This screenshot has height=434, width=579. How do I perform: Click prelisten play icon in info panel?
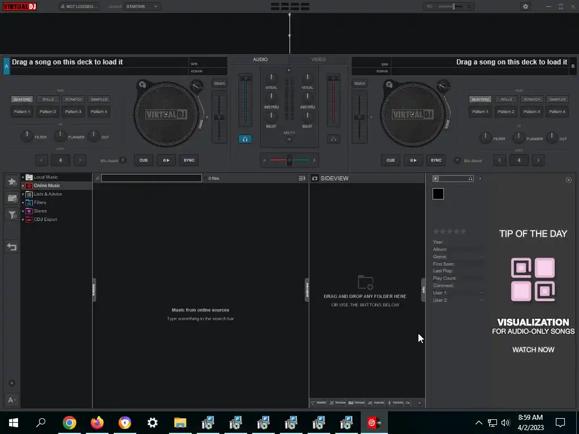click(436, 179)
